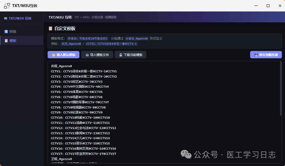Download current template using 下载当前模板
Image resolution: width=285 pixels, height=166 pixels.
click(x=130, y=55)
